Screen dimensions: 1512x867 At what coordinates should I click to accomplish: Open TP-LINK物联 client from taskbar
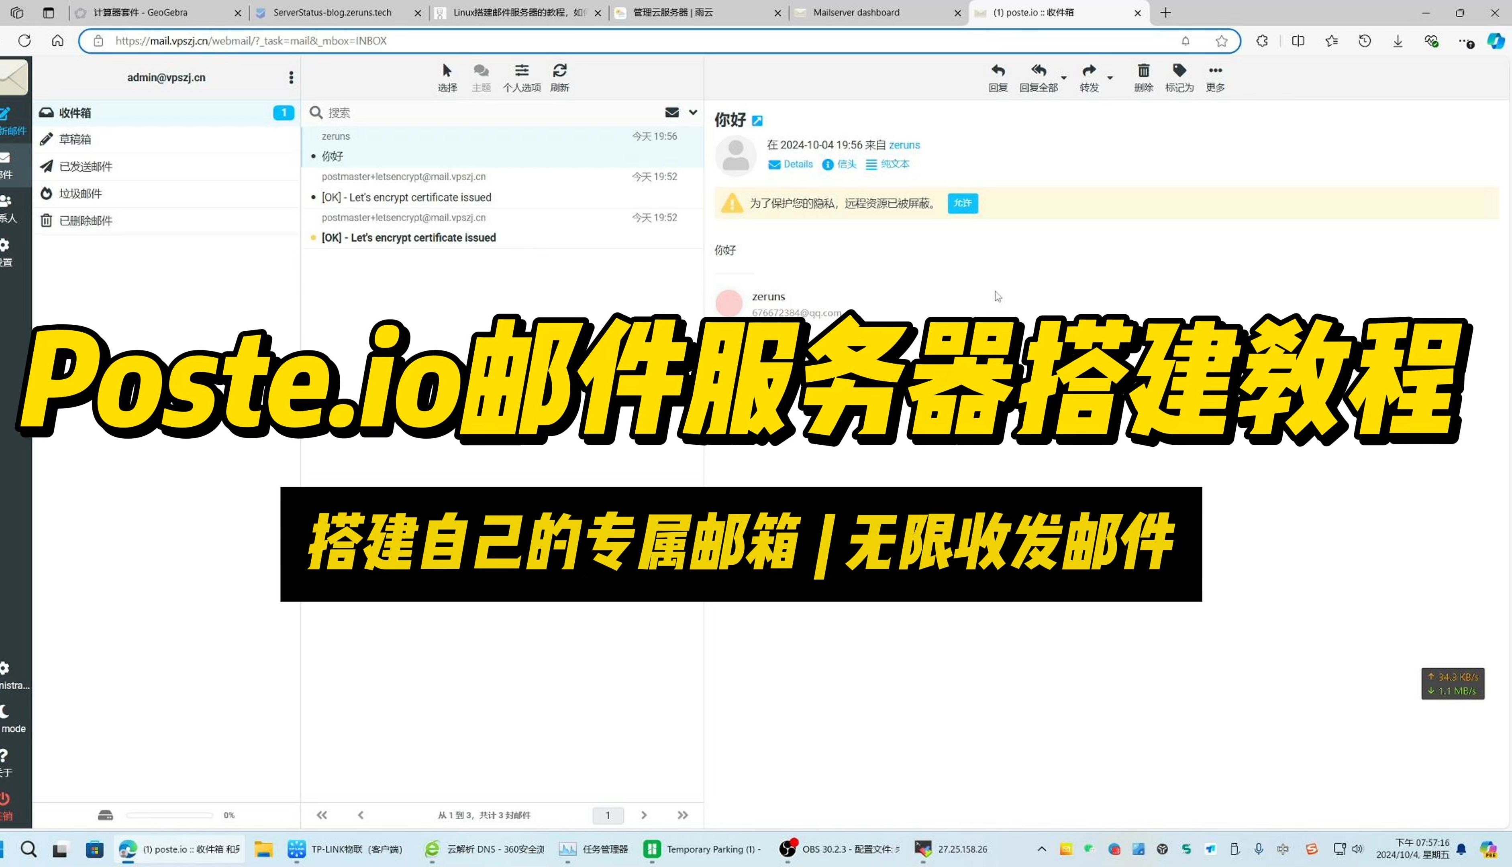[345, 849]
